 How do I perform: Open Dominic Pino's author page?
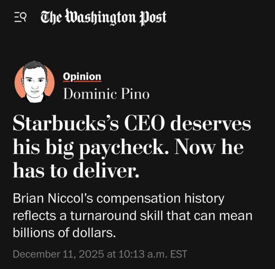point(106,94)
